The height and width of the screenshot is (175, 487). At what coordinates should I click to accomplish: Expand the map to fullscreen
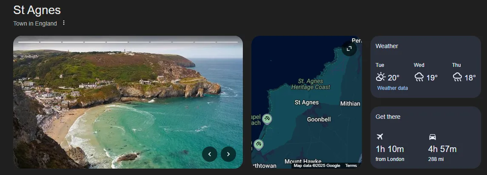coord(349,49)
